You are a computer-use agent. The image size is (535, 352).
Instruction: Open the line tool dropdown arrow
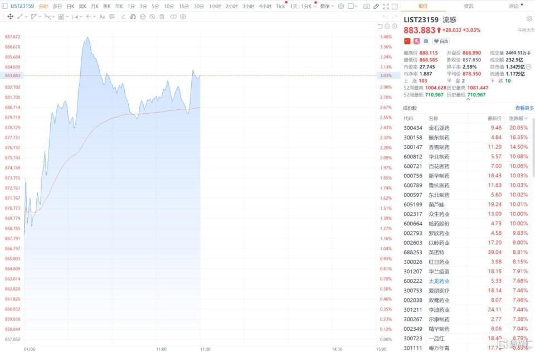tap(26, 16)
